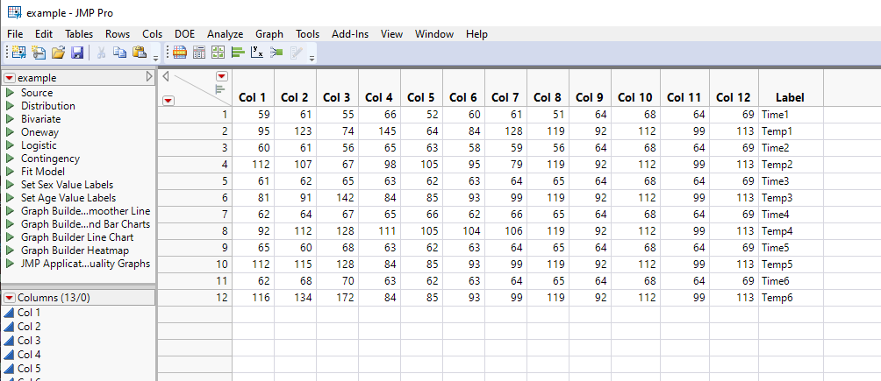Click the Open file folder icon
The height and width of the screenshot is (381, 881).
pos(58,53)
